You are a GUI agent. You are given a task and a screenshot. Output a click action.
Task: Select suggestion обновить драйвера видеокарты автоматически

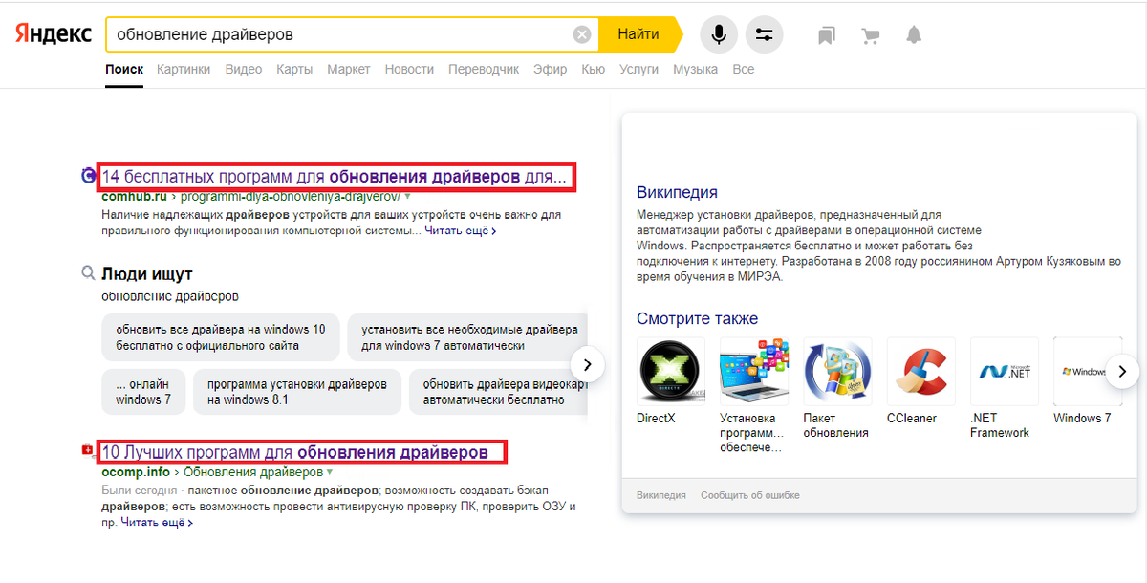point(498,392)
